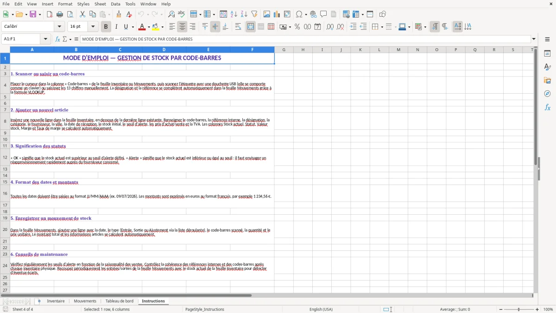Cut selection with the scissors icon

coord(82,14)
